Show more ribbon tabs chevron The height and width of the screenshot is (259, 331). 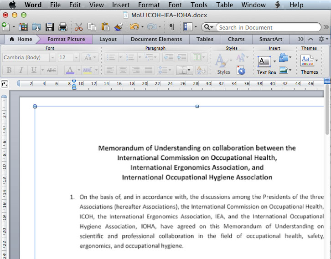click(301, 39)
